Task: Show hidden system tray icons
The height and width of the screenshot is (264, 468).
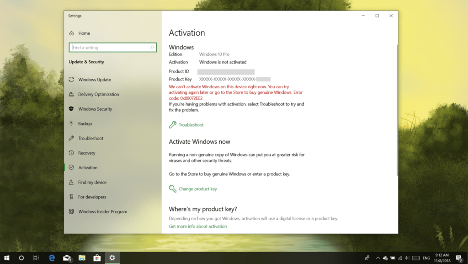Action: [x=378, y=258]
